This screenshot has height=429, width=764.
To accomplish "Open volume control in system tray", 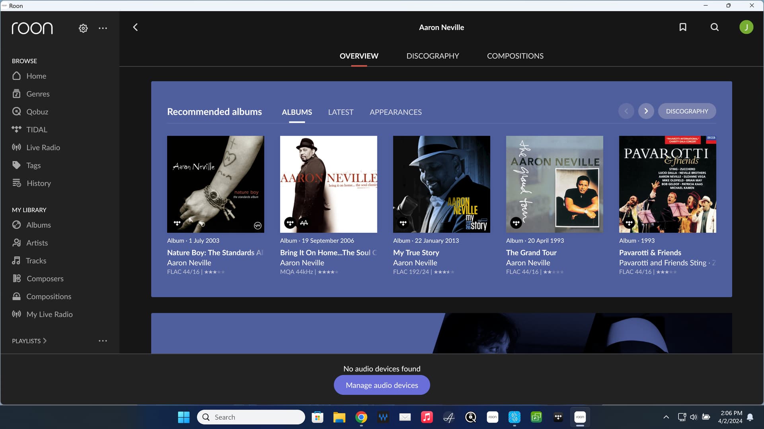I will 694,417.
